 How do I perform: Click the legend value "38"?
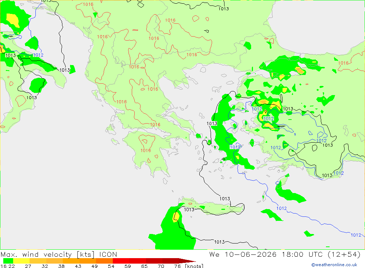click(x=61, y=266)
